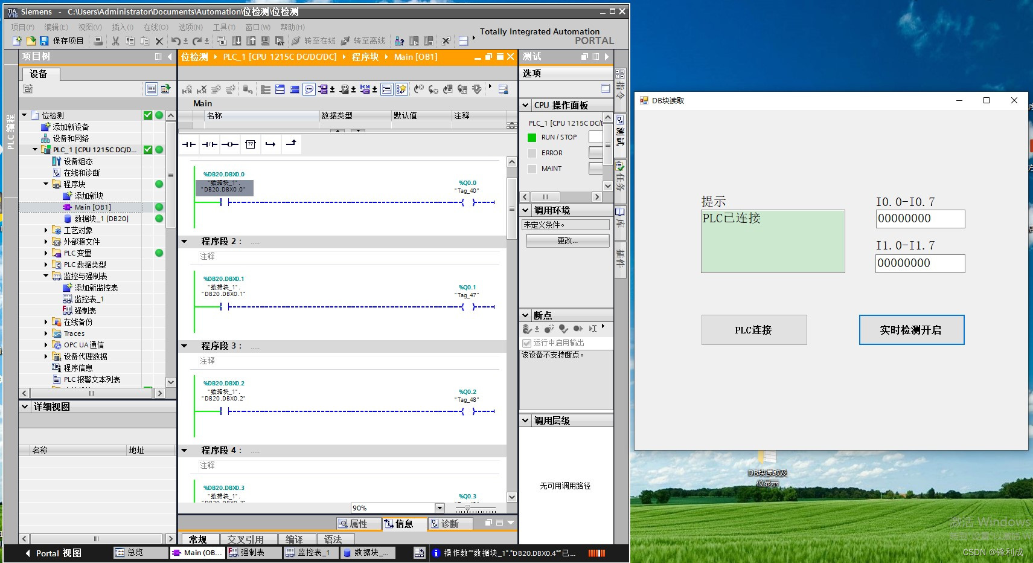The height and width of the screenshot is (563, 1033).
Task: Click the cross-reference X icon in toolbar
Action: tap(446, 40)
